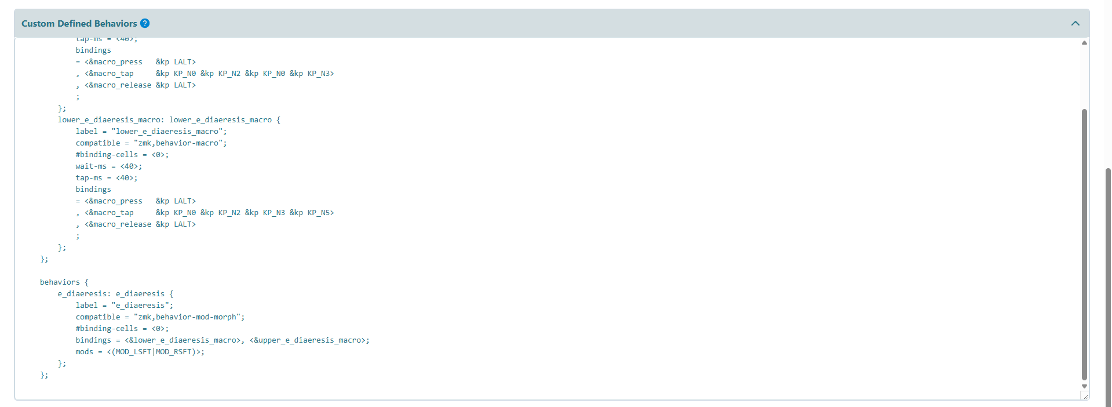The width and height of the screenshot is (1112, 407).
Task: Click the label = "e_diaeresis" line
Action: click(x=124, y=306)
